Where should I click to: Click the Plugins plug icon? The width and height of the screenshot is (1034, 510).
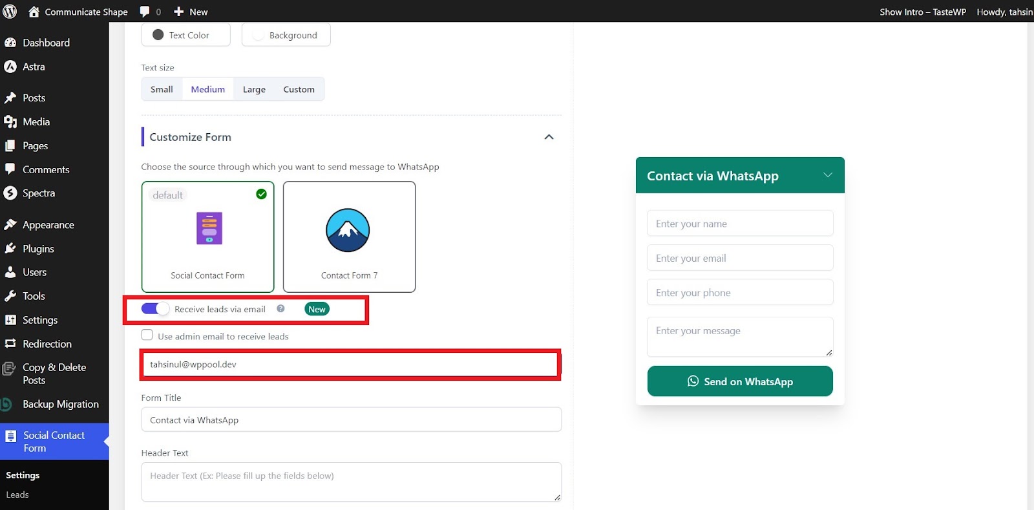10,249
